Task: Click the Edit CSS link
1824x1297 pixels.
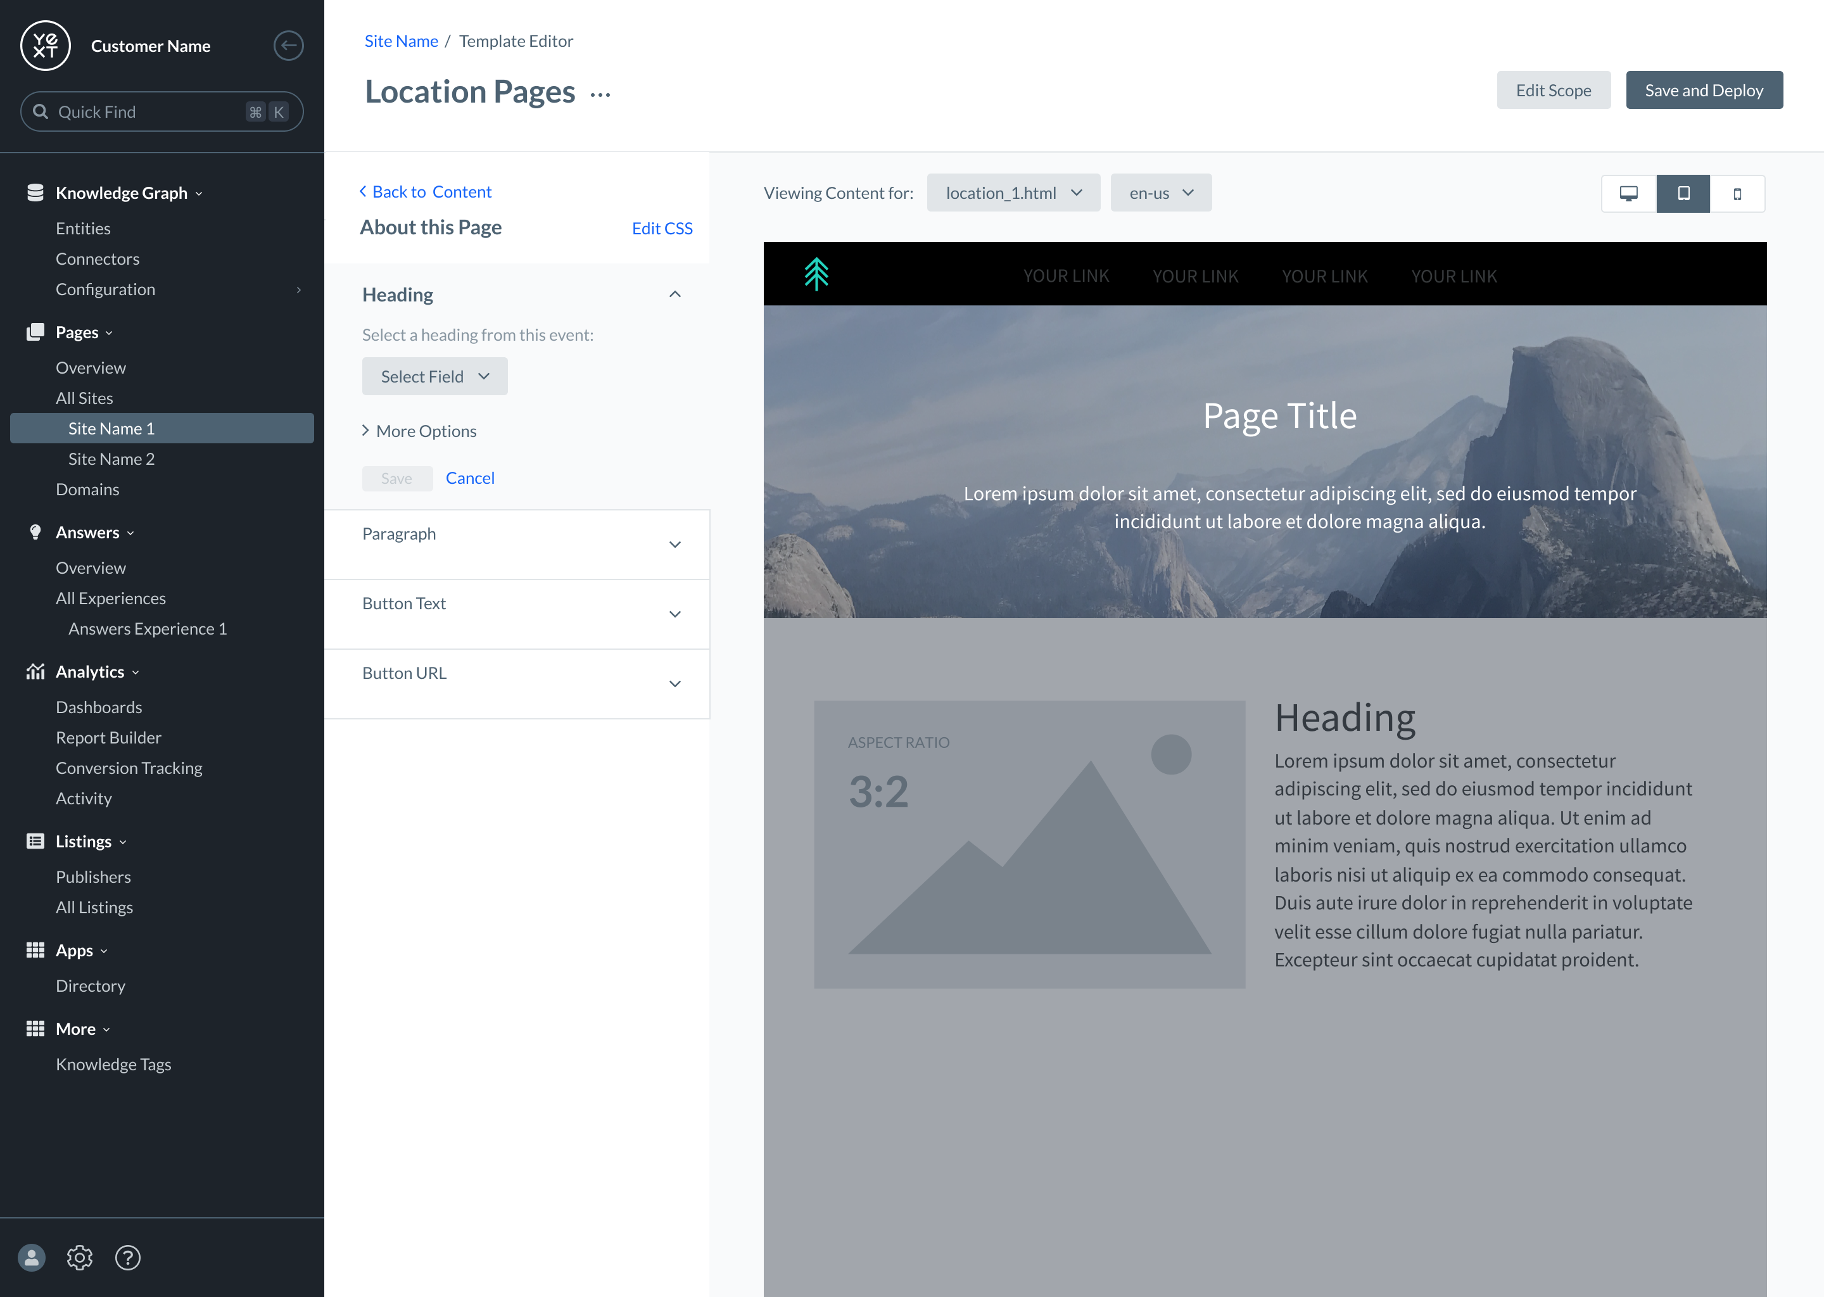Action: click(662, 229)
